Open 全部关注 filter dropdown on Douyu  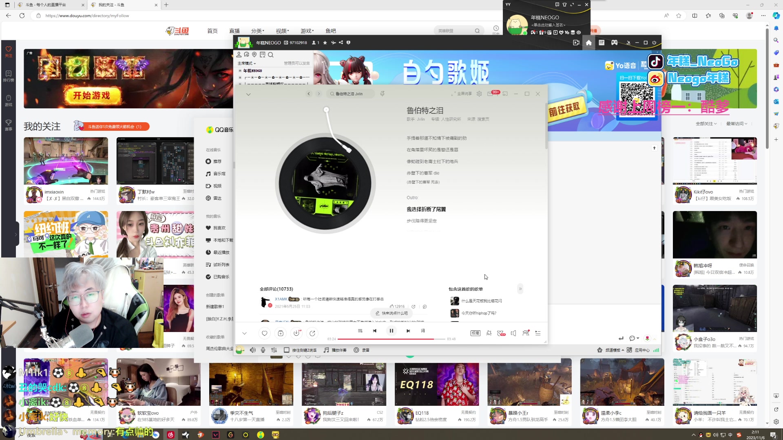(706, 123)
